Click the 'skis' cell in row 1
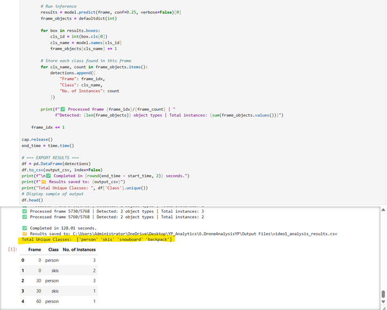The height and width of the screenshot is (310, 387). (55, 270)
